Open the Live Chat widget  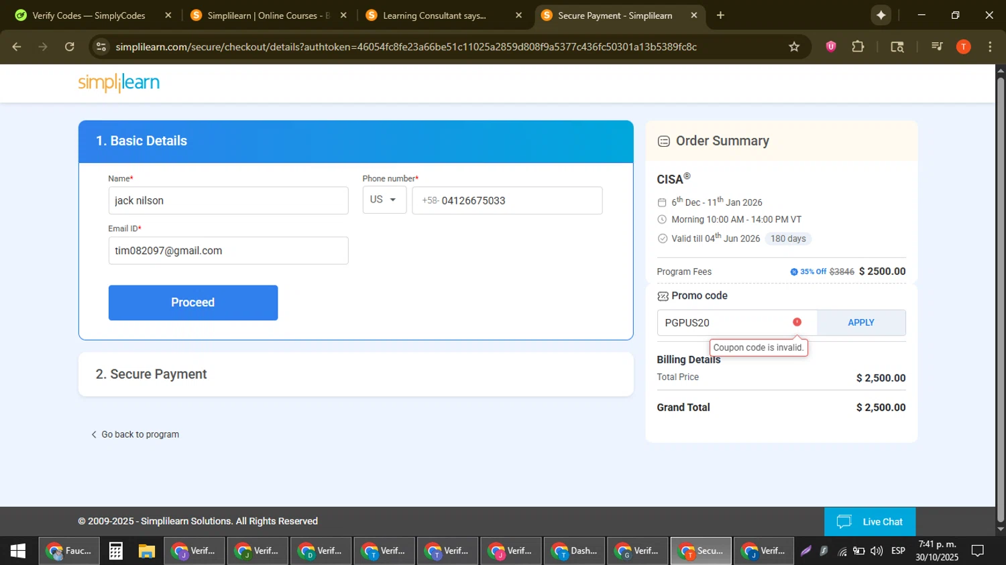click(x=870, y=521)
